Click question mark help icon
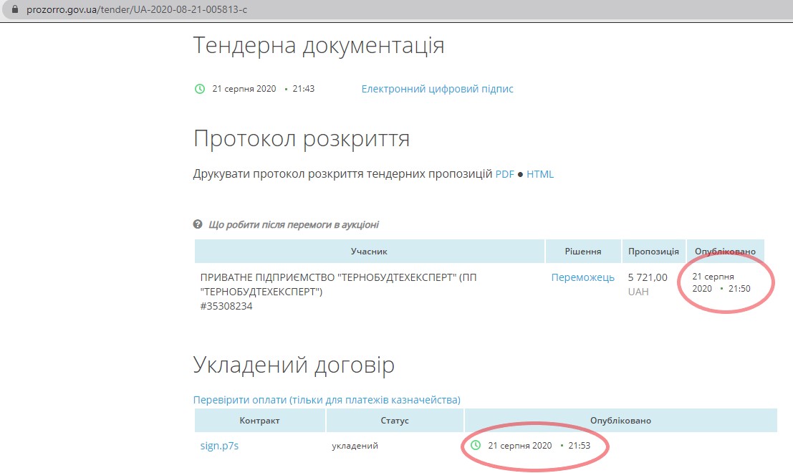Viewport: 793px width, 473px height. [x=198, y=224]
